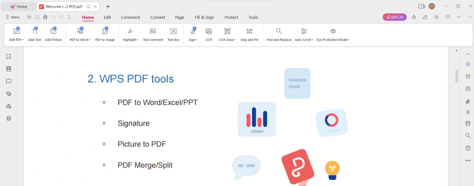Open the search magnifier in right sidebar
This screenshot has height=186, width=474.
click(468, 136)
